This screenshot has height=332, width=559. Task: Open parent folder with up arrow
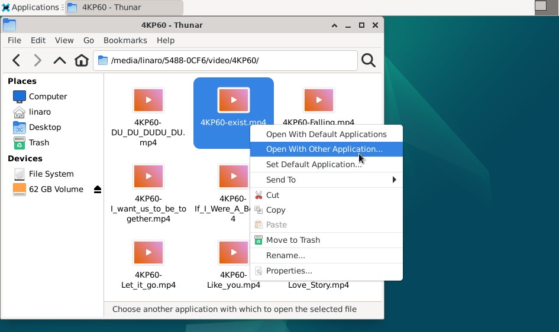[60, 60]
